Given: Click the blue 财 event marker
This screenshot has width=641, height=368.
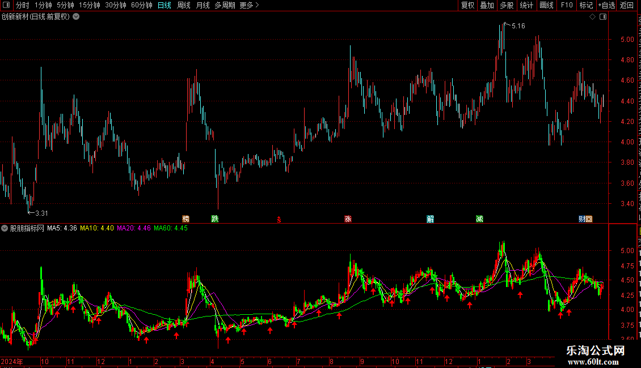Looking at the screenshot, I should [582, 219].
